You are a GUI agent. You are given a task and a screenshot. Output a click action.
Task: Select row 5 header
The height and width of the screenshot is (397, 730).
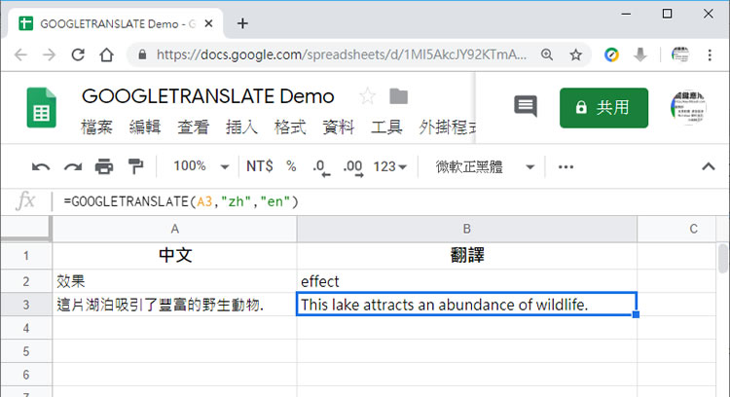26,351
